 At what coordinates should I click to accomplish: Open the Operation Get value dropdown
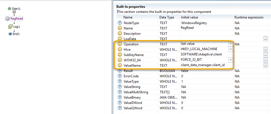coord(231,44)
